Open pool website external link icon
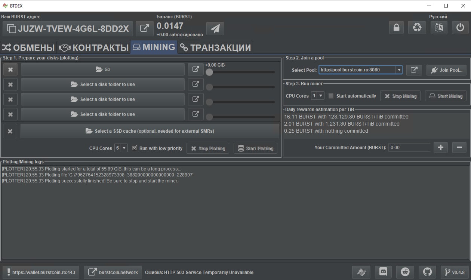Viewport: 471px width, 280px height. point(414,70)
